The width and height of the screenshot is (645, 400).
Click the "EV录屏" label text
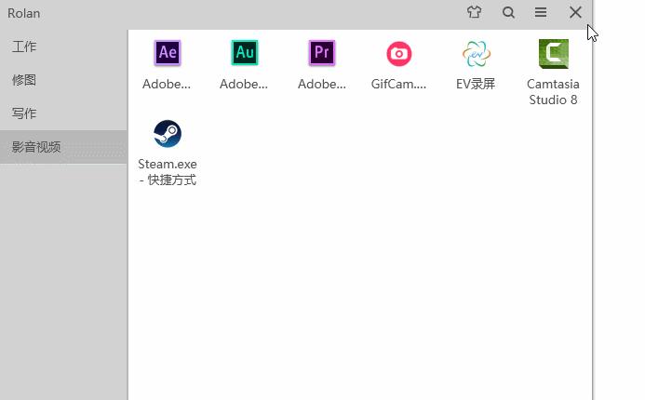[476, 84]
